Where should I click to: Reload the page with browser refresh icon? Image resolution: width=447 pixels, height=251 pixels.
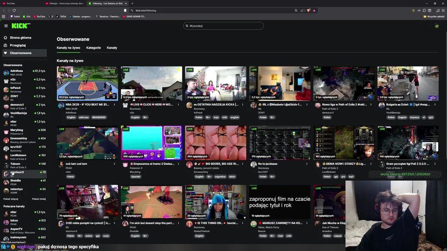click(x=14, y=10)
